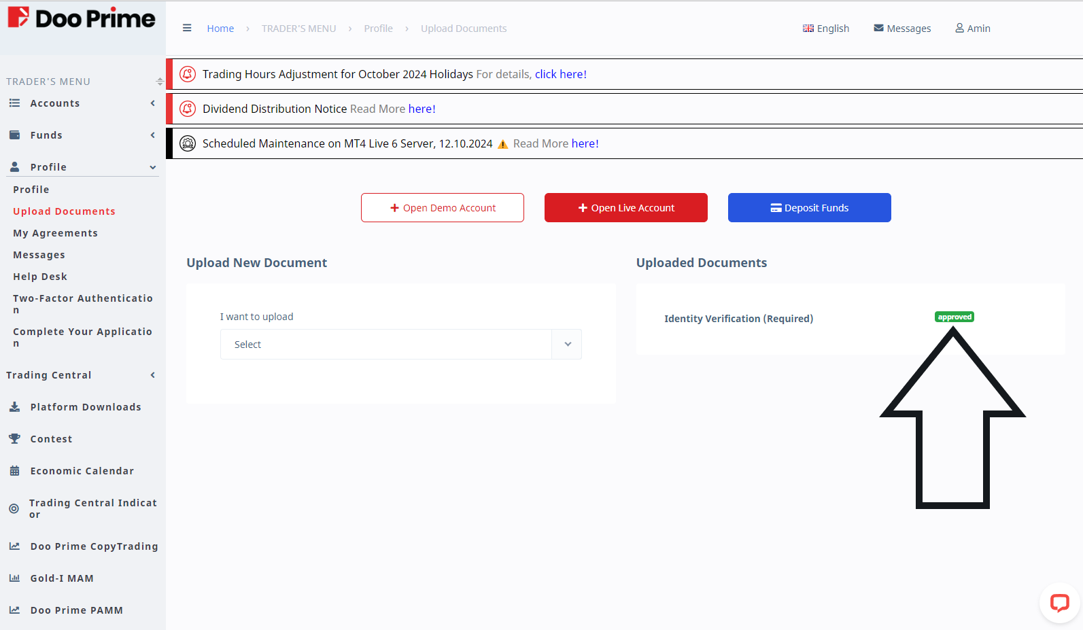
Task: Click the Open Live Account button
Action: click(x=626, y=207)
